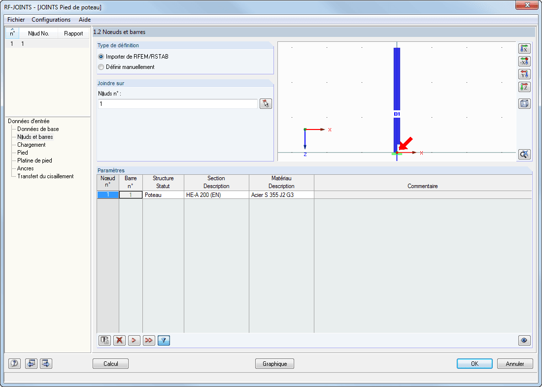Select Nœuds et barres in tree

35,137
